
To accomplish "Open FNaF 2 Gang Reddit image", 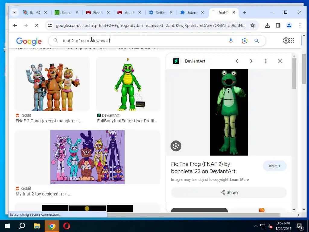I will tap(53, 84).
